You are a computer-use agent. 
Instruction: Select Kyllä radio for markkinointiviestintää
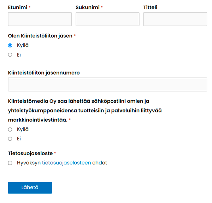pos(10,129)
